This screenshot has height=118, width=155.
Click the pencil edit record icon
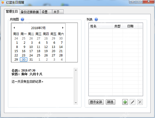[x=133, y=102]
